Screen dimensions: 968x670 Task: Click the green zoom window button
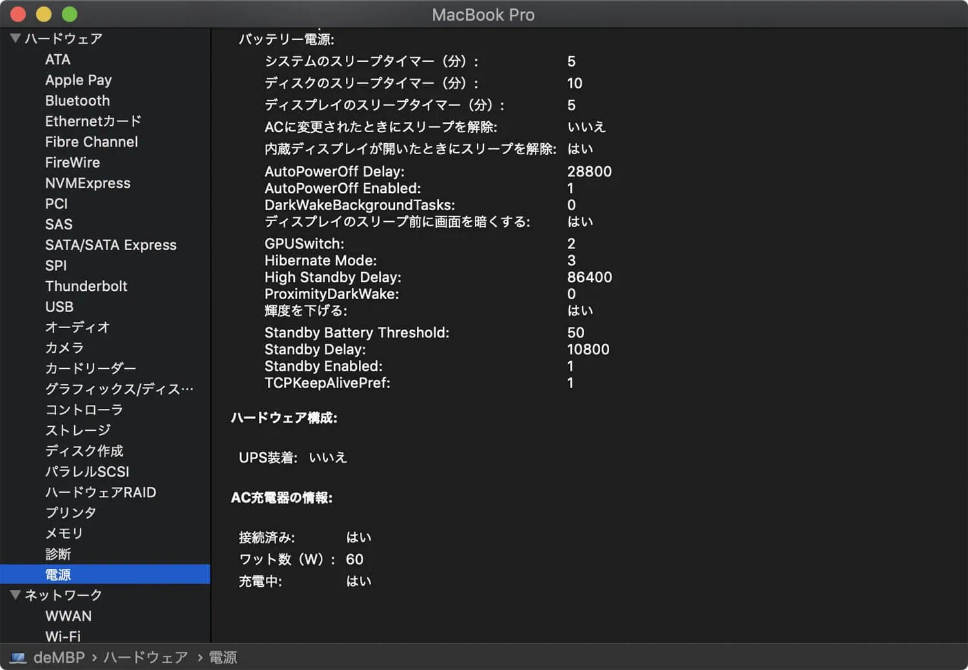pyautogui.click(x=70, y=14)
